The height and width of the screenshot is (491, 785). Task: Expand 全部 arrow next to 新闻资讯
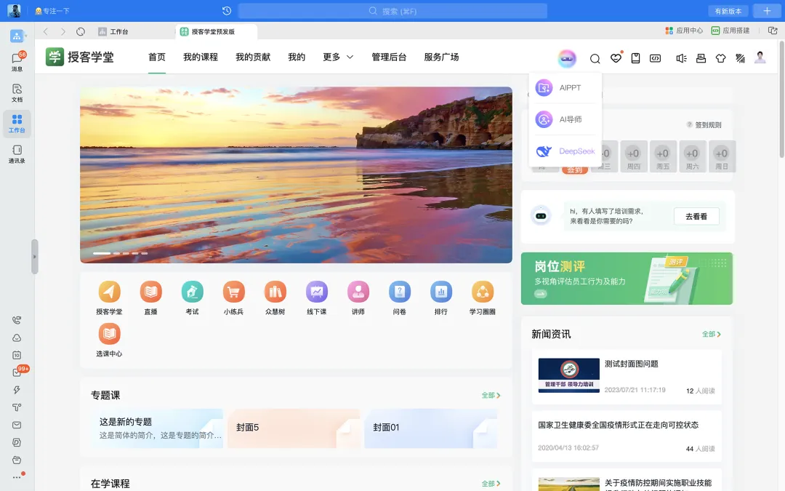(x=711, y=334)
